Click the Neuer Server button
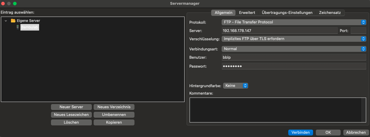 point(71,107)
